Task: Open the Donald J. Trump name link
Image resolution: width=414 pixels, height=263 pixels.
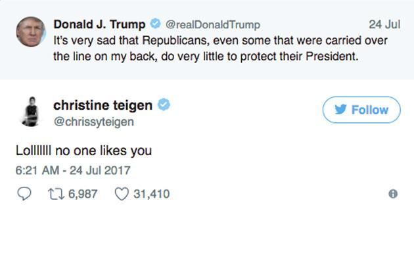Action: pos(100,24)
